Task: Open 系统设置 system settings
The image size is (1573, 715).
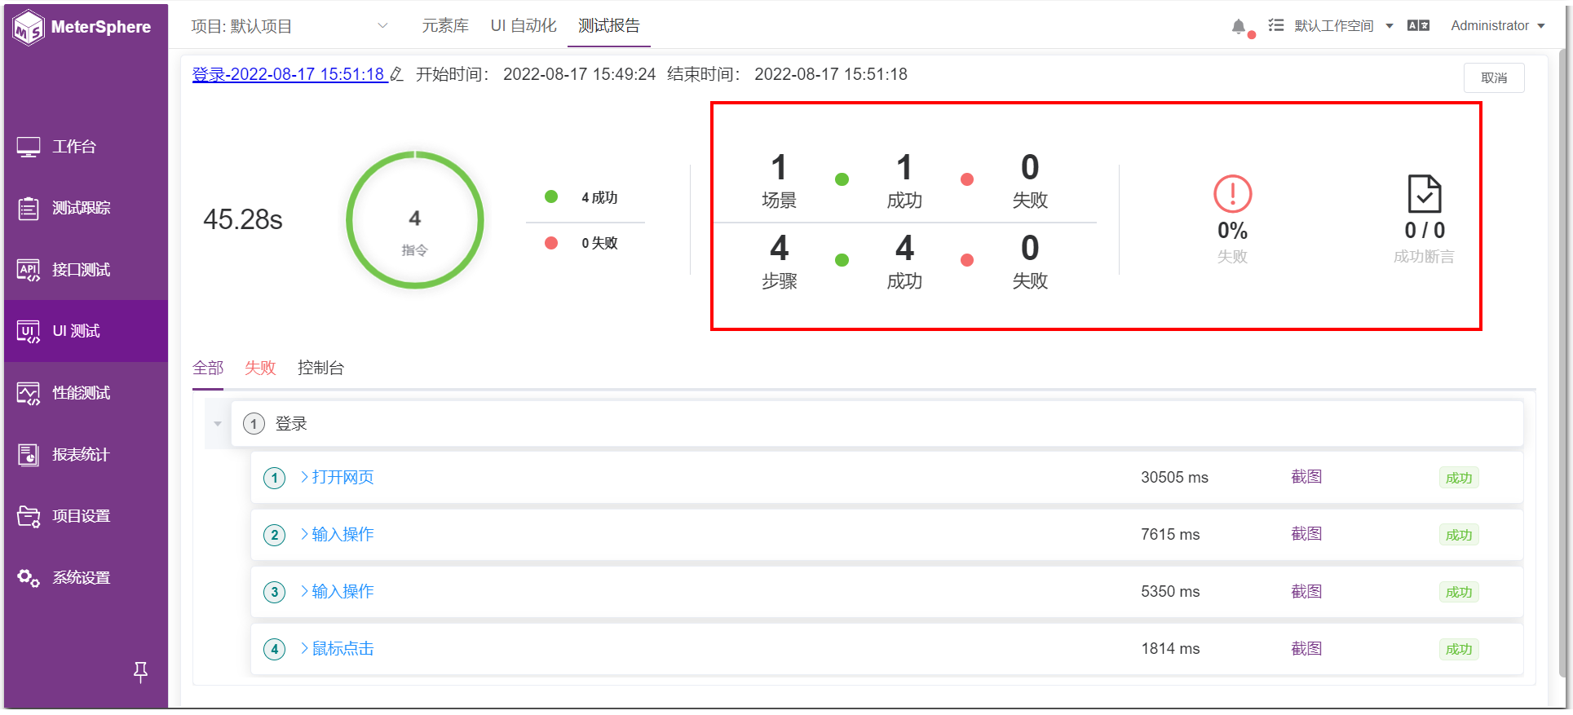Action: pos(86,578)
